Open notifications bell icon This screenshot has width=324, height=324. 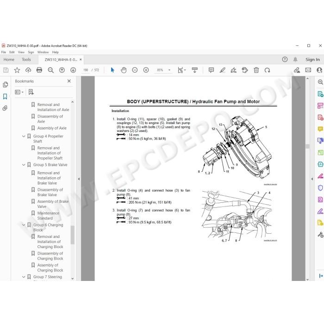(x=295, y=60)
